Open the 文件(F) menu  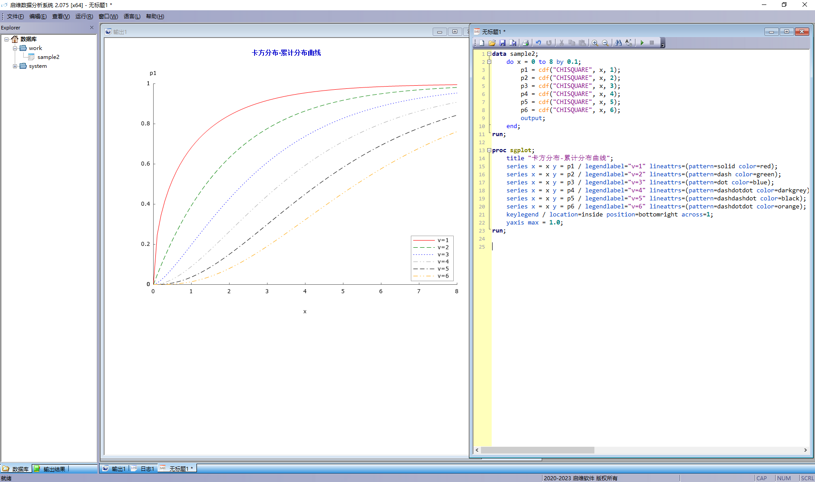click(x=15, y=17)
